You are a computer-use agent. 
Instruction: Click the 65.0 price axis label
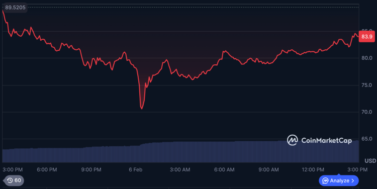coord(366,139)
